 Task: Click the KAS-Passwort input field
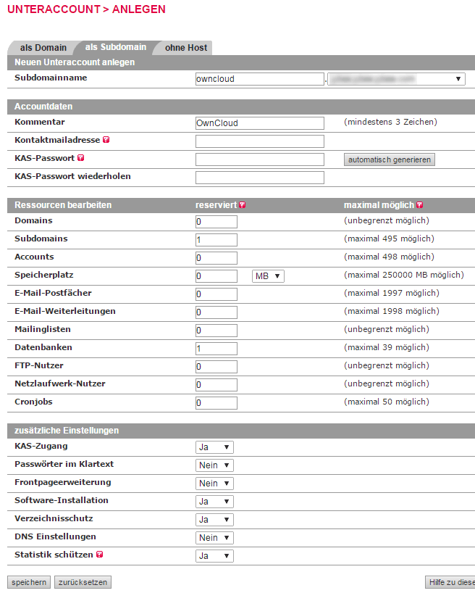(x=260, y=159)
